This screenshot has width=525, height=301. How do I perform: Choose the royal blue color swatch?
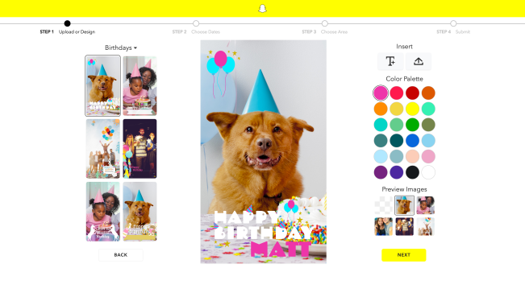click(413, 141)
